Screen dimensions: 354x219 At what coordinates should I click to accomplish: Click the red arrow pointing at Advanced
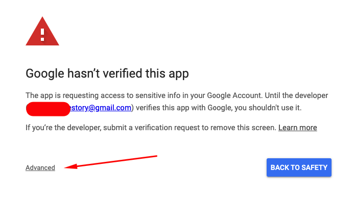pos(111,162)
